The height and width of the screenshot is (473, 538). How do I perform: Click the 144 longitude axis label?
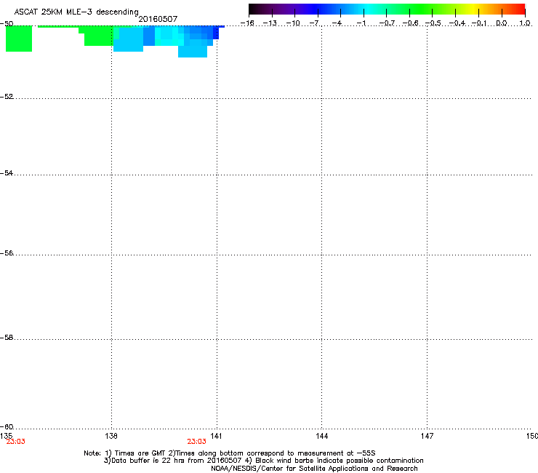(322, 436)
